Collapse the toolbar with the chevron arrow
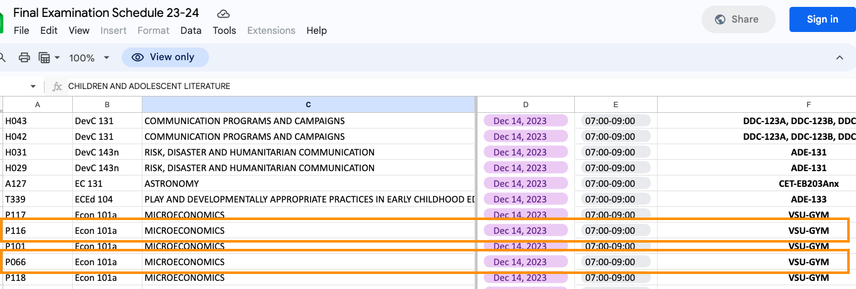Image resolution: width=856 pixels, height=289 pixels. click(840, 58)
